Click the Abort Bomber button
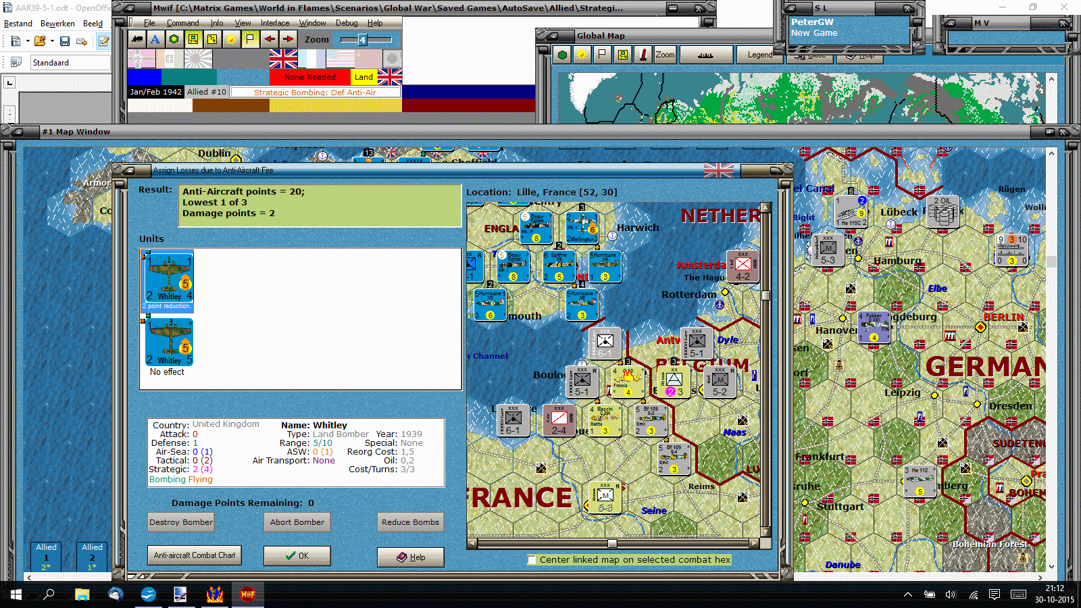 297,522
